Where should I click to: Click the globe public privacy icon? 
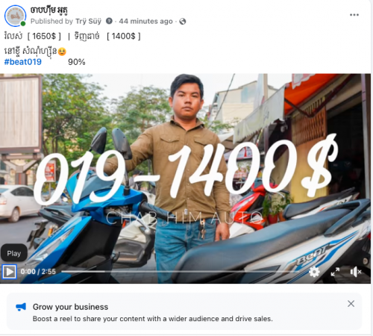pyautogui.click(x=183, y=22)
